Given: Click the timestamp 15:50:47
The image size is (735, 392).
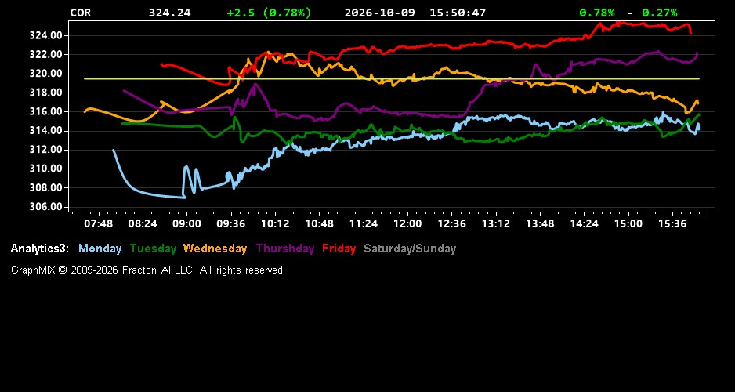Looking at the screenshot, I should tap(458, 13).
